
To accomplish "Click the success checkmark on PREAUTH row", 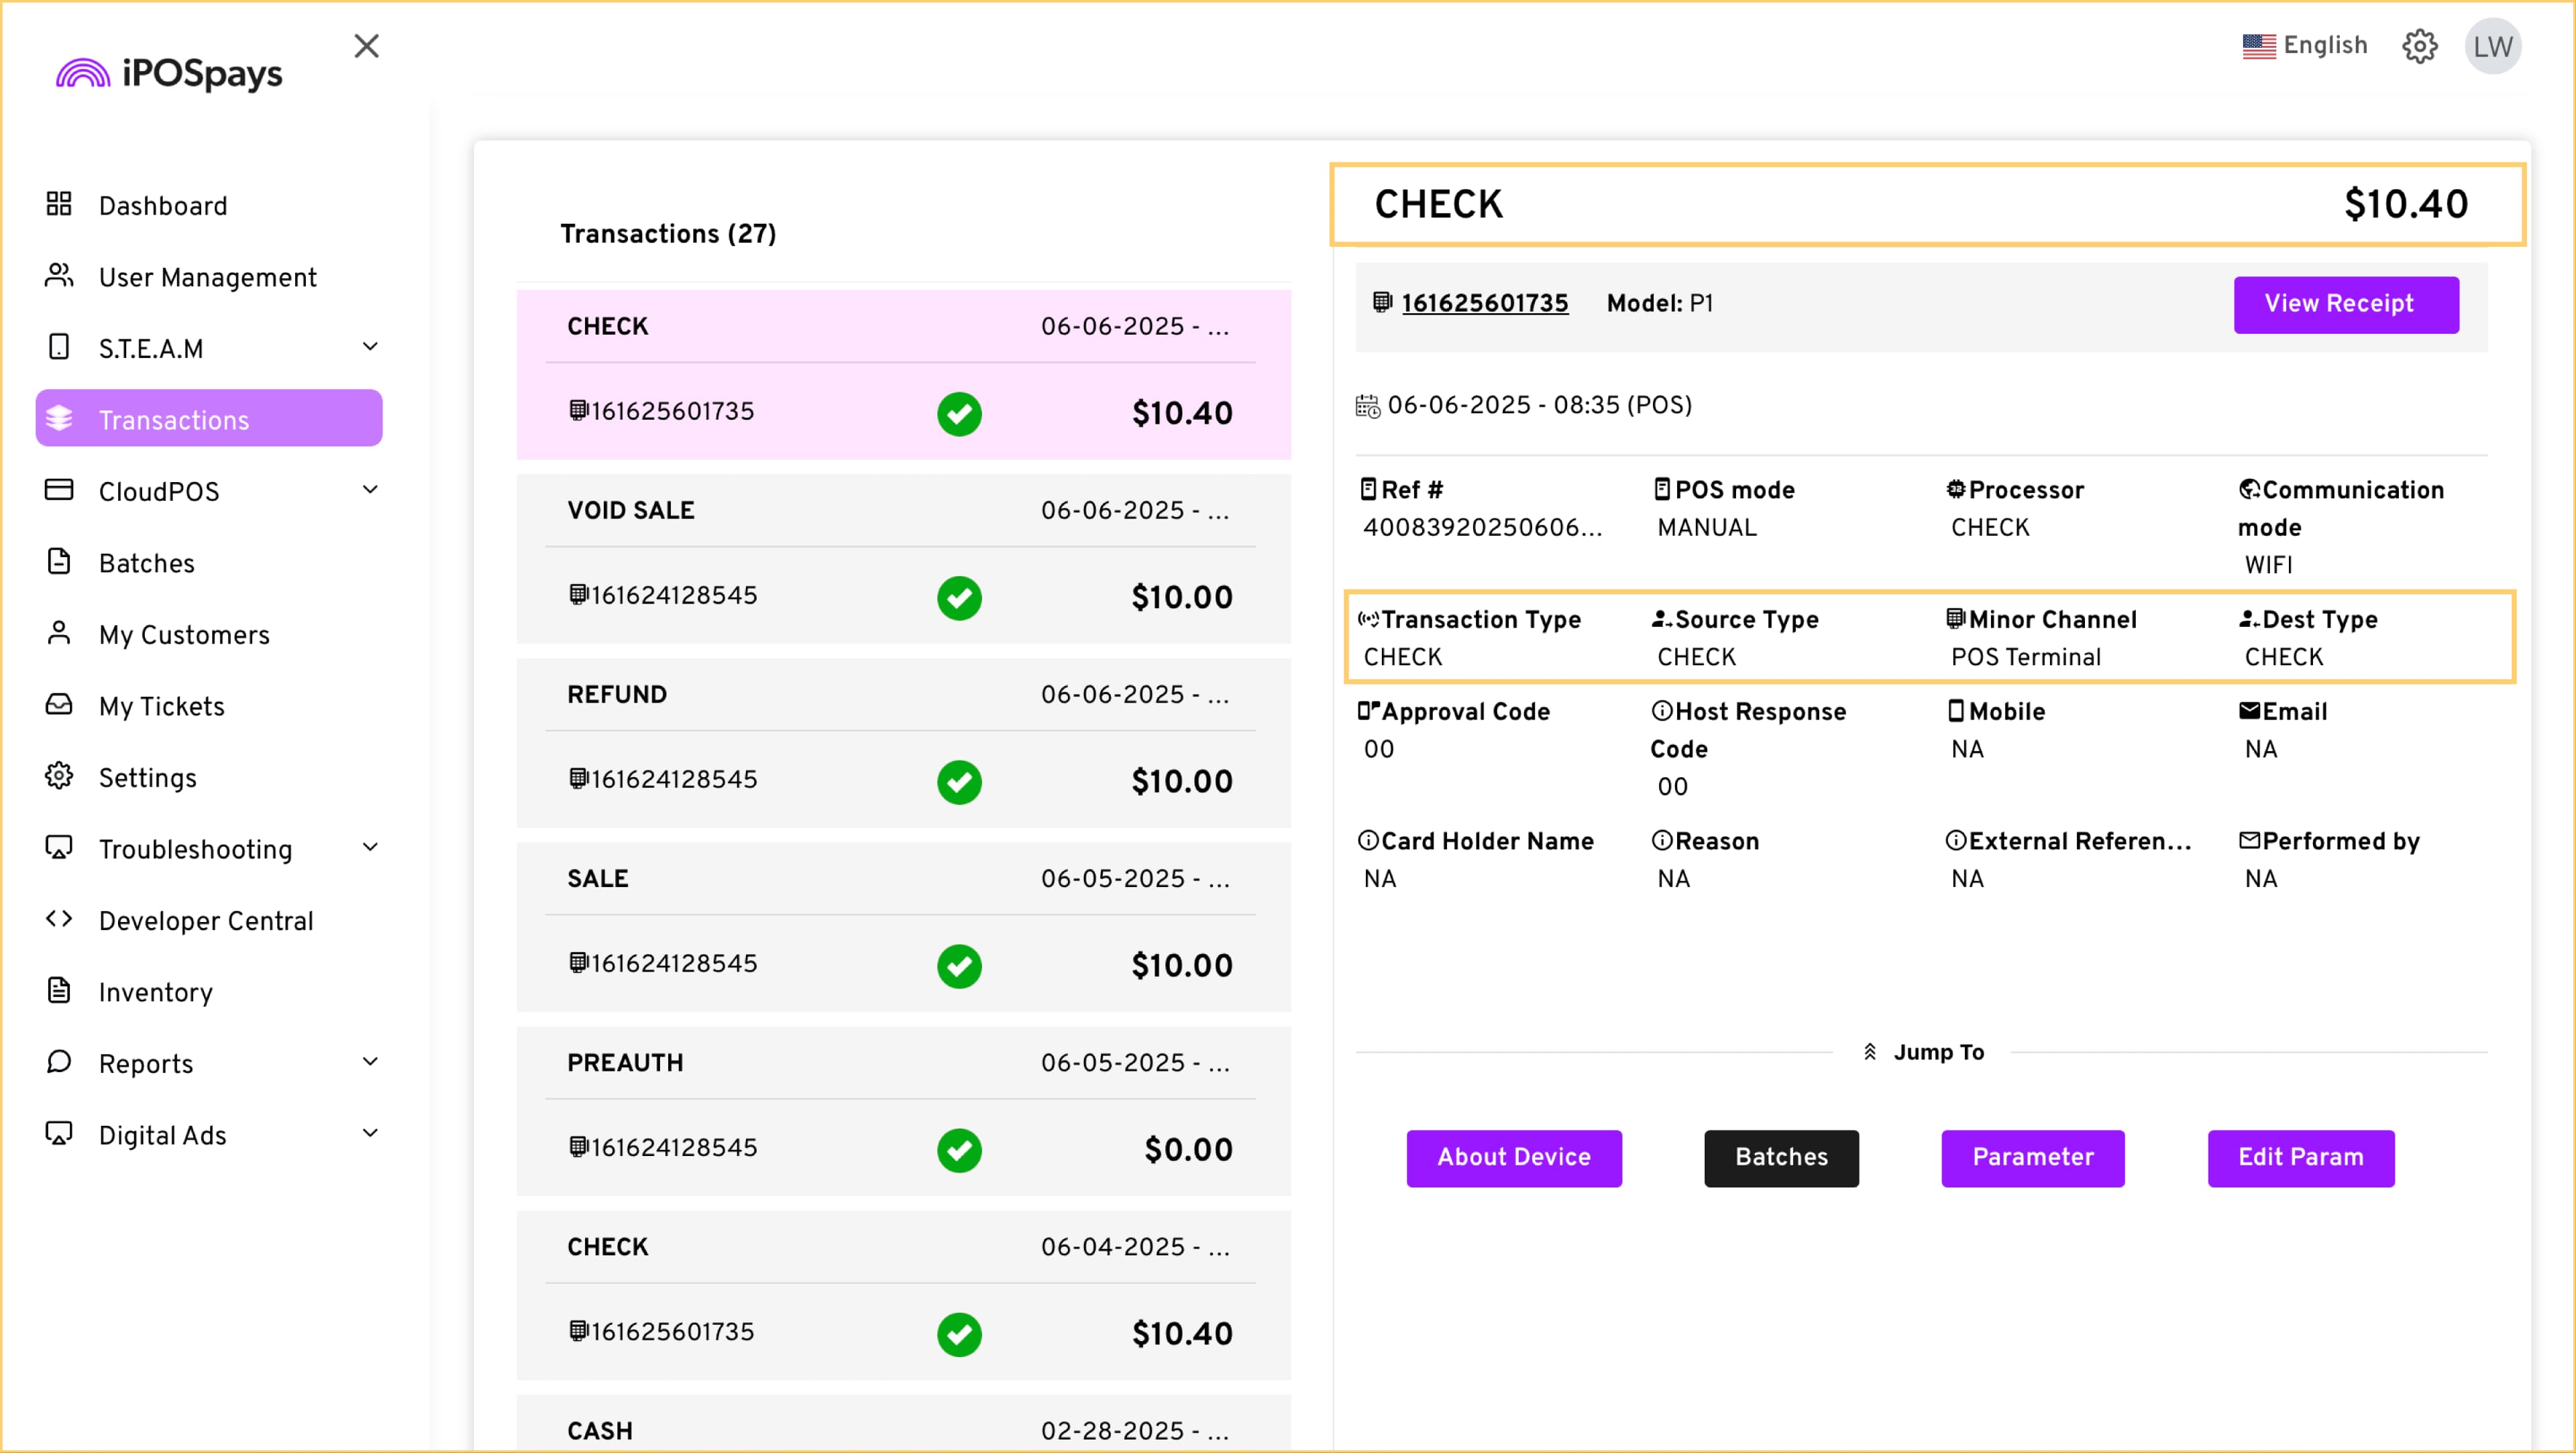I will pos(959,1150).
